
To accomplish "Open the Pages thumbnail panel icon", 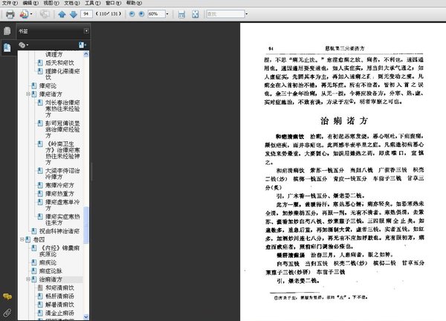I will (7, 30).
